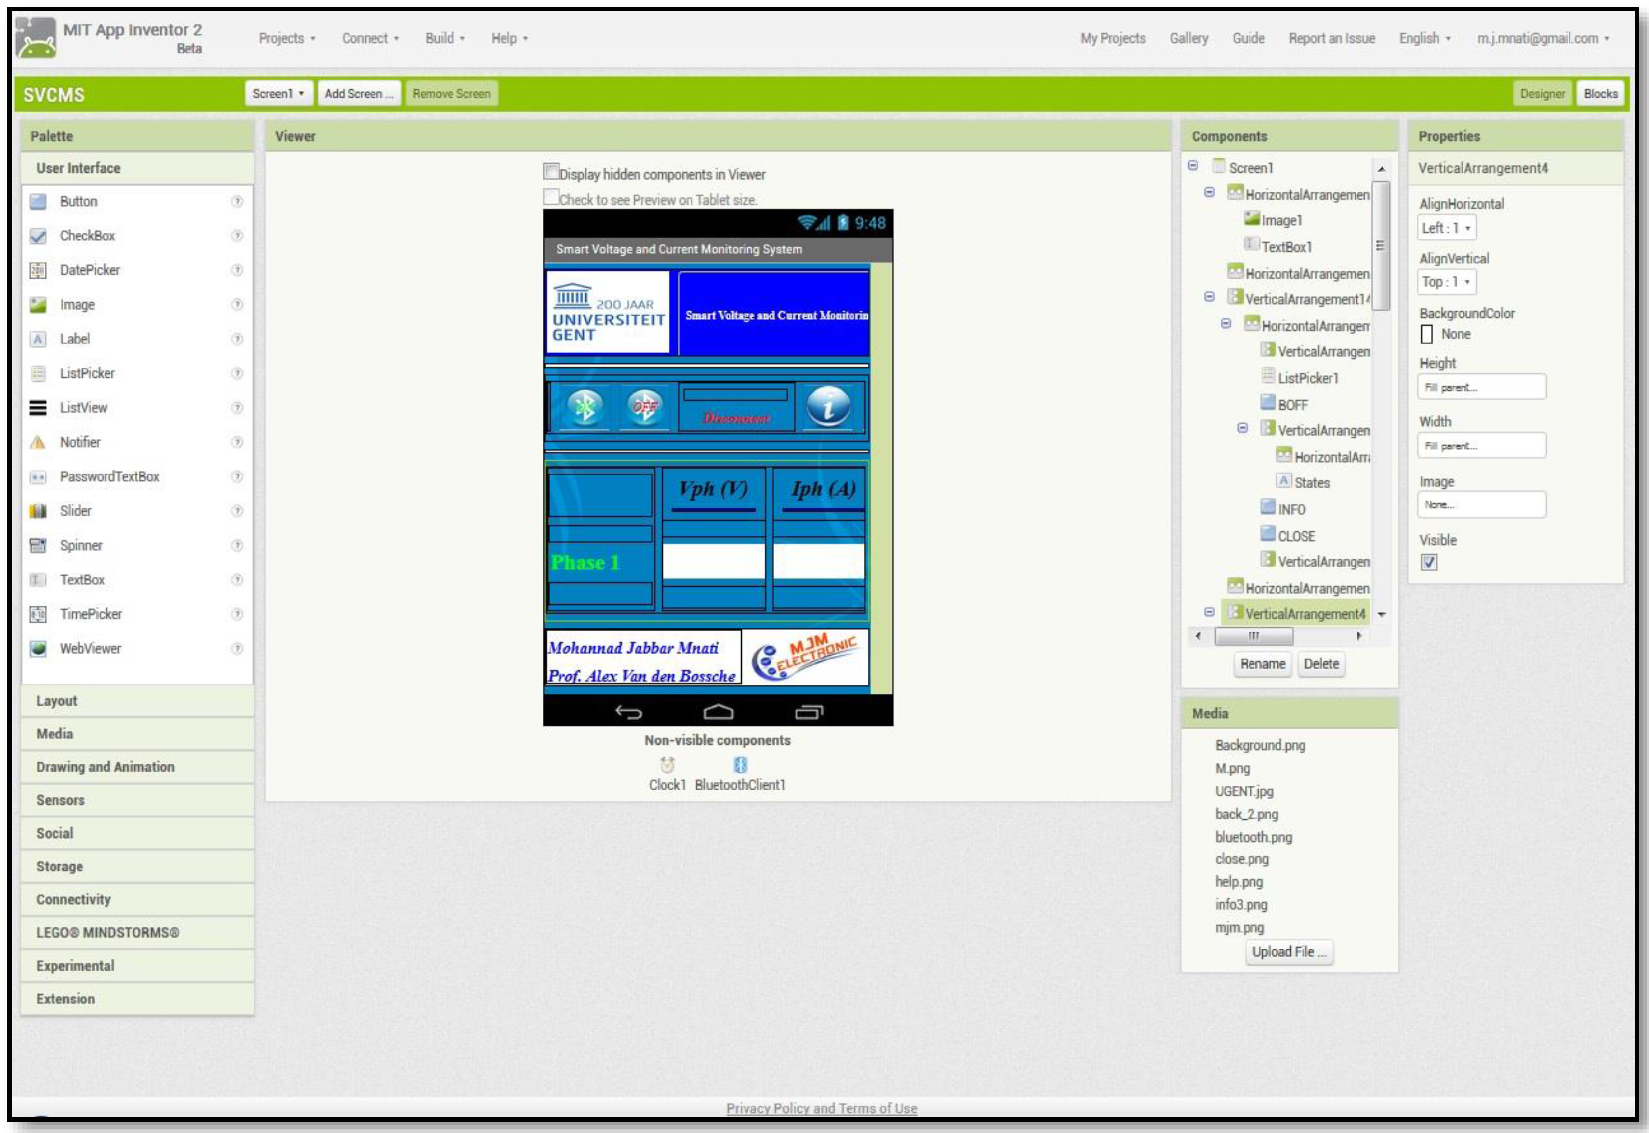The width and height of the screenshot is (1649, 1133).
Task: Switch to the Blocks editor
Action: [1600, 94]
